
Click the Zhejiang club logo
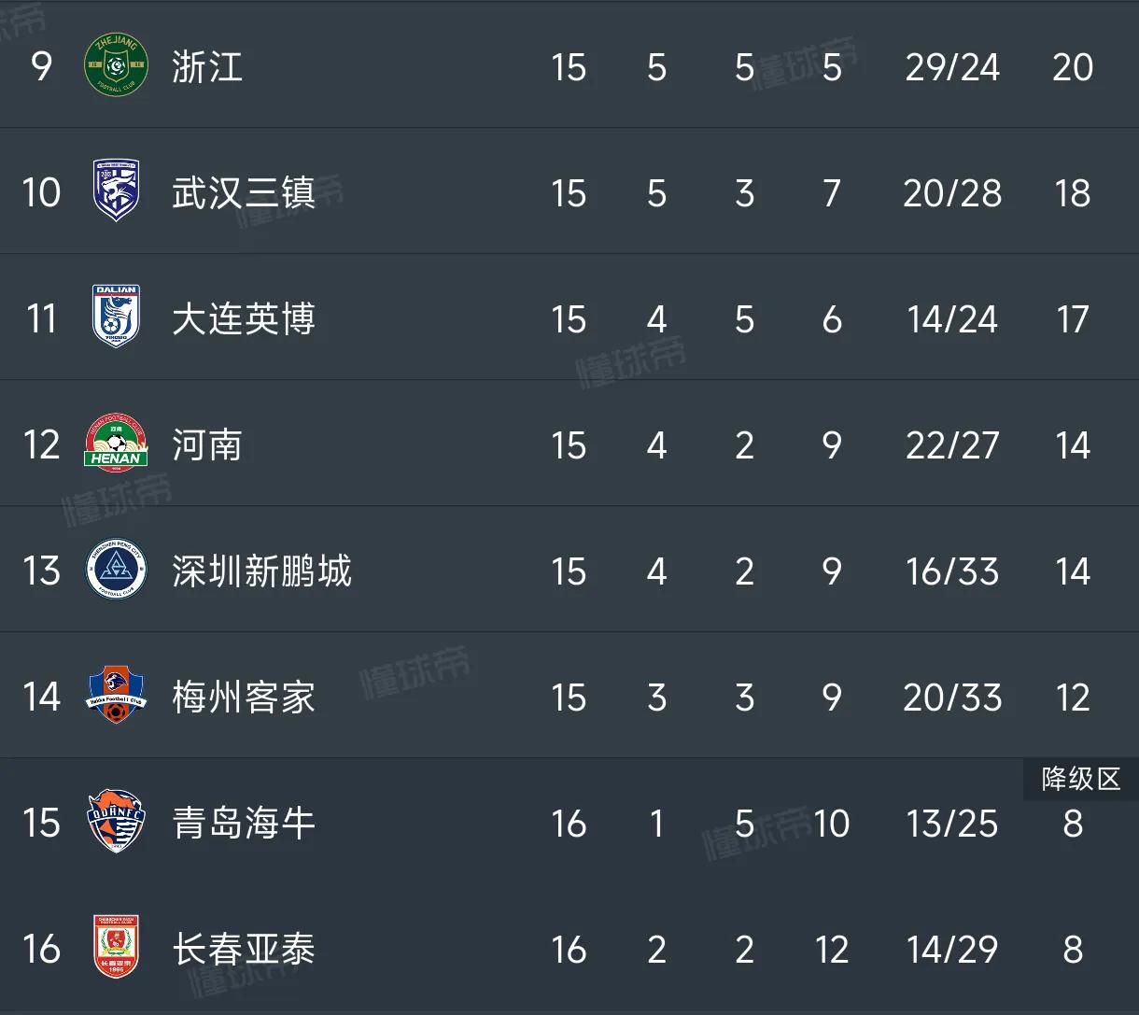pos(116,66)
